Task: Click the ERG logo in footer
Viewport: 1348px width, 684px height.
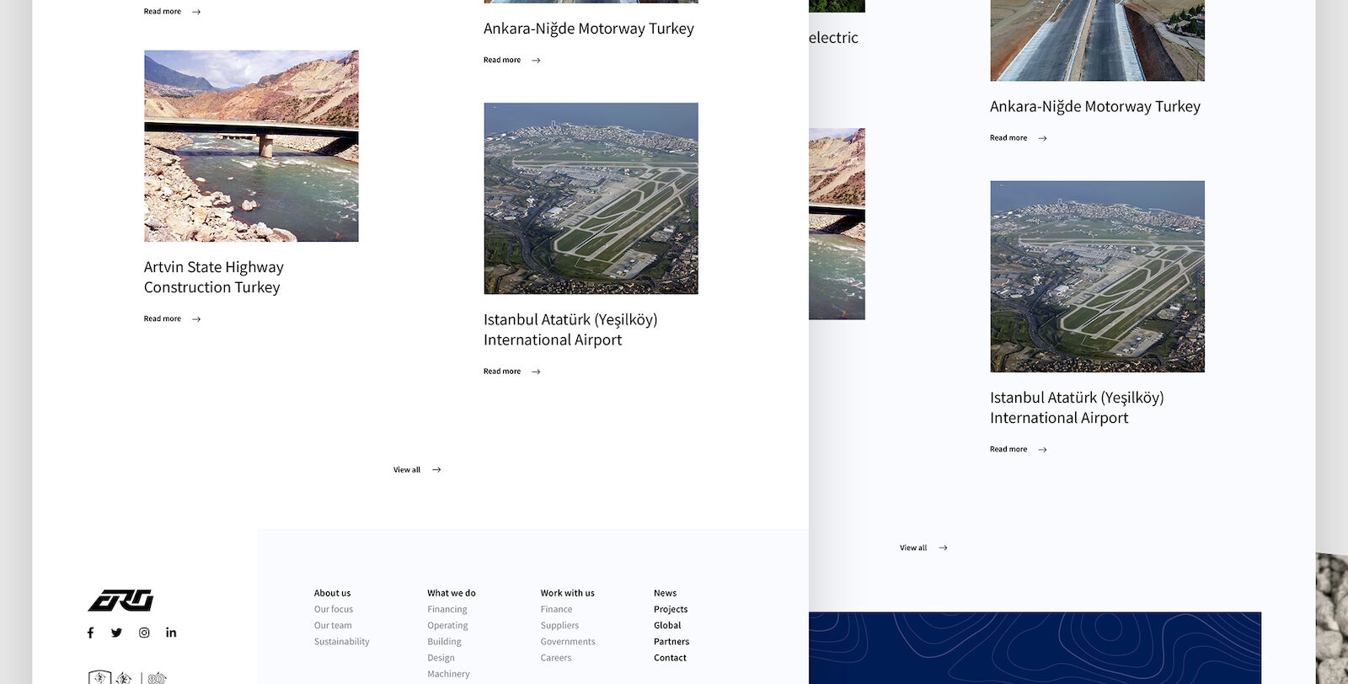Action: point(120,601)
